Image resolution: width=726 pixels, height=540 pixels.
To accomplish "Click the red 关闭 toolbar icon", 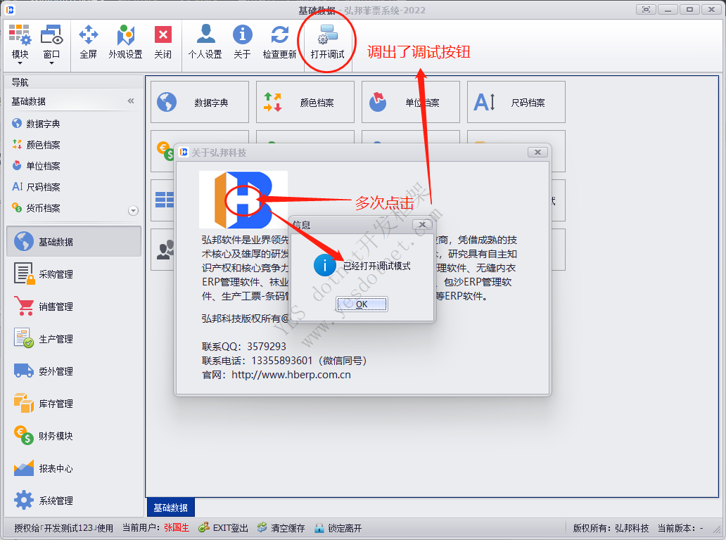I will point(163,43).
